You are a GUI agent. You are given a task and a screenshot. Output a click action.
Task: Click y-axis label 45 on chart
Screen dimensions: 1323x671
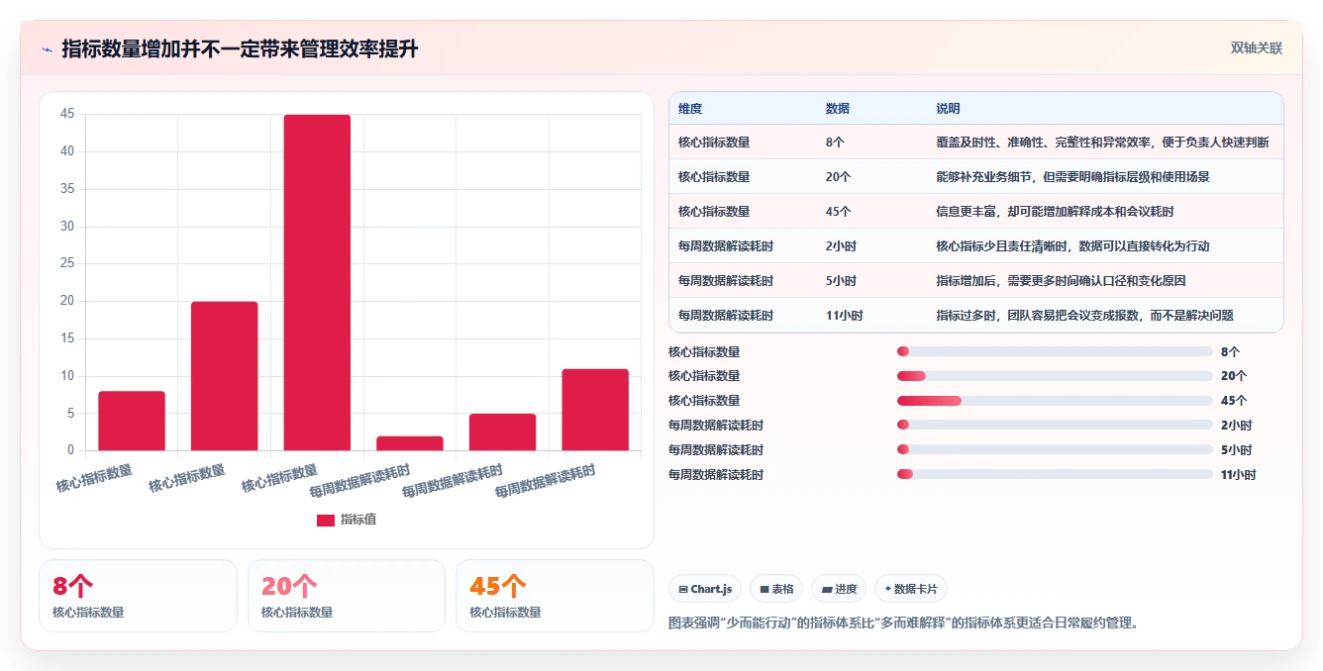[67, 114]
